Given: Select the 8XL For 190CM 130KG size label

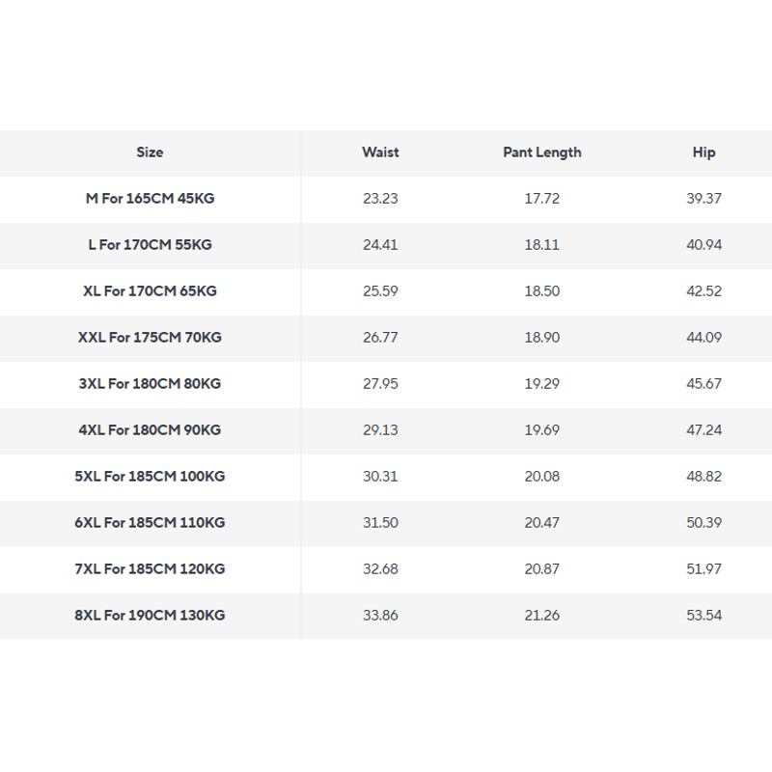Looking at the screenshot, I should pyautogui.click(x=150, y=616).
